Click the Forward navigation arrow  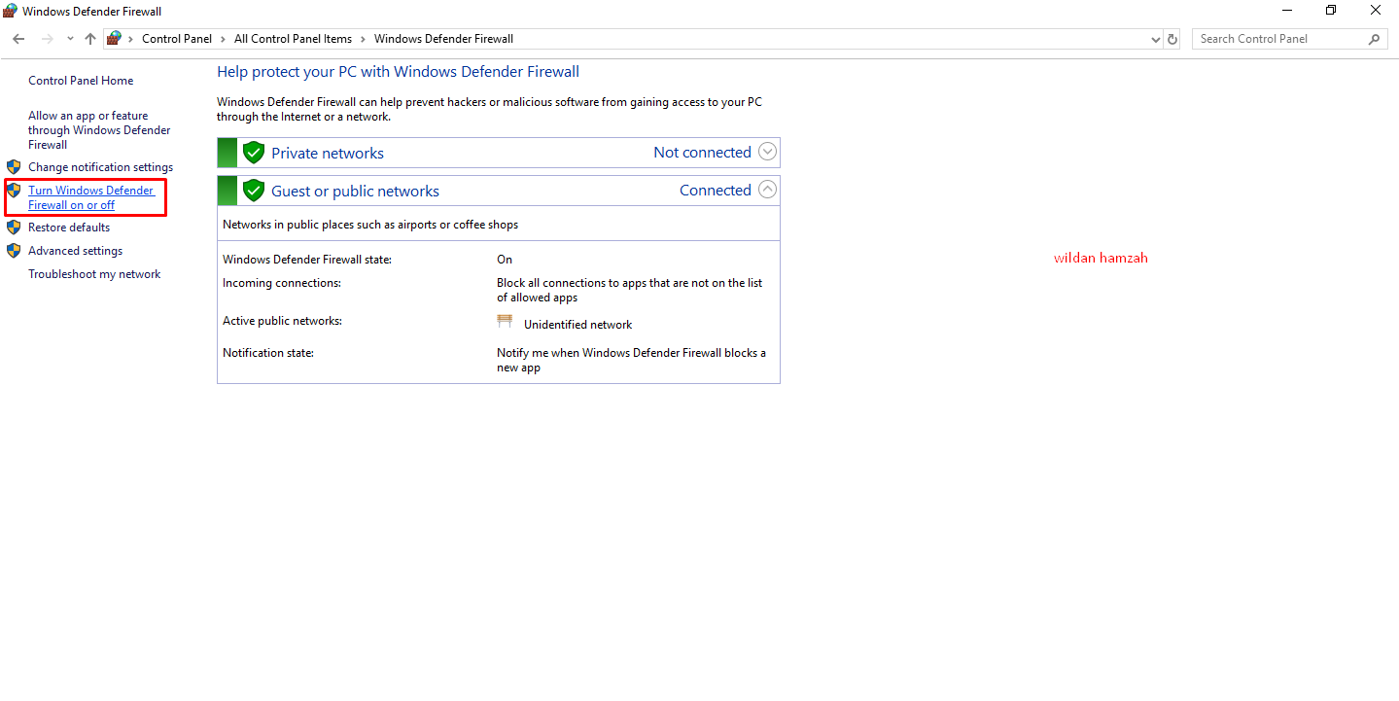pyautogui.click(x=47, y=39)
